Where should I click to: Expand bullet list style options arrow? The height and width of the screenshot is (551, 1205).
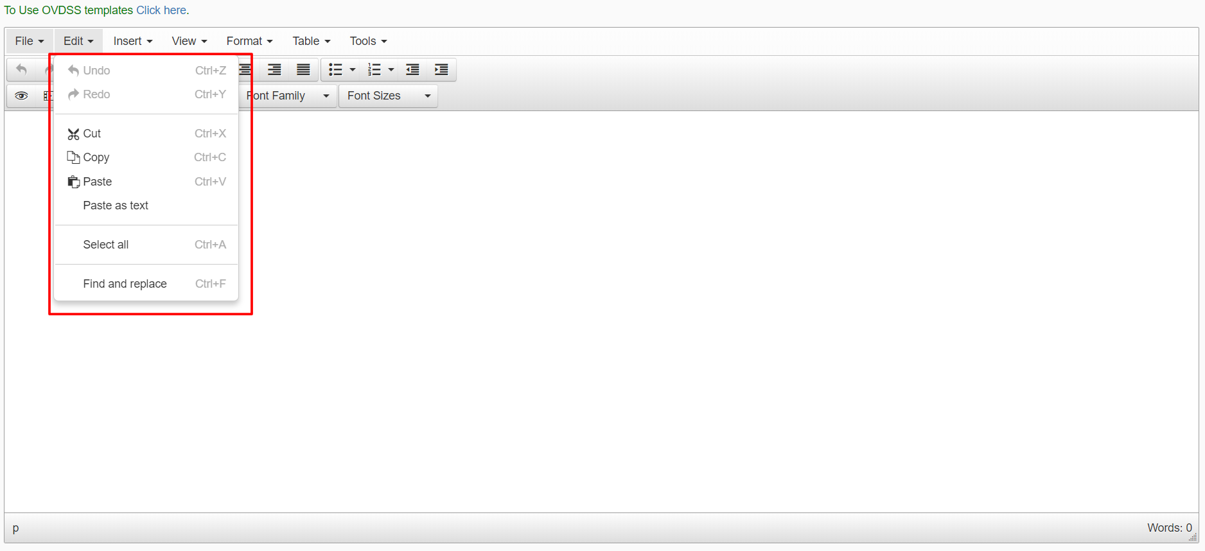tap(353, 69)
